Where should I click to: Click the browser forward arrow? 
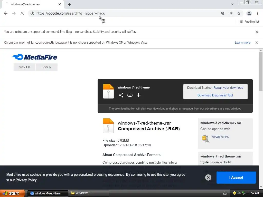[14, 13]
